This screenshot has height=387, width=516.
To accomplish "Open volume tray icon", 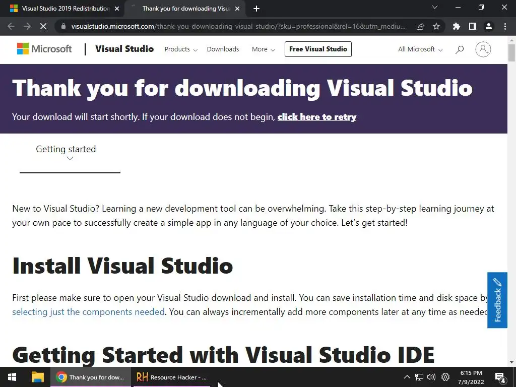I will (x=431, y=377).
